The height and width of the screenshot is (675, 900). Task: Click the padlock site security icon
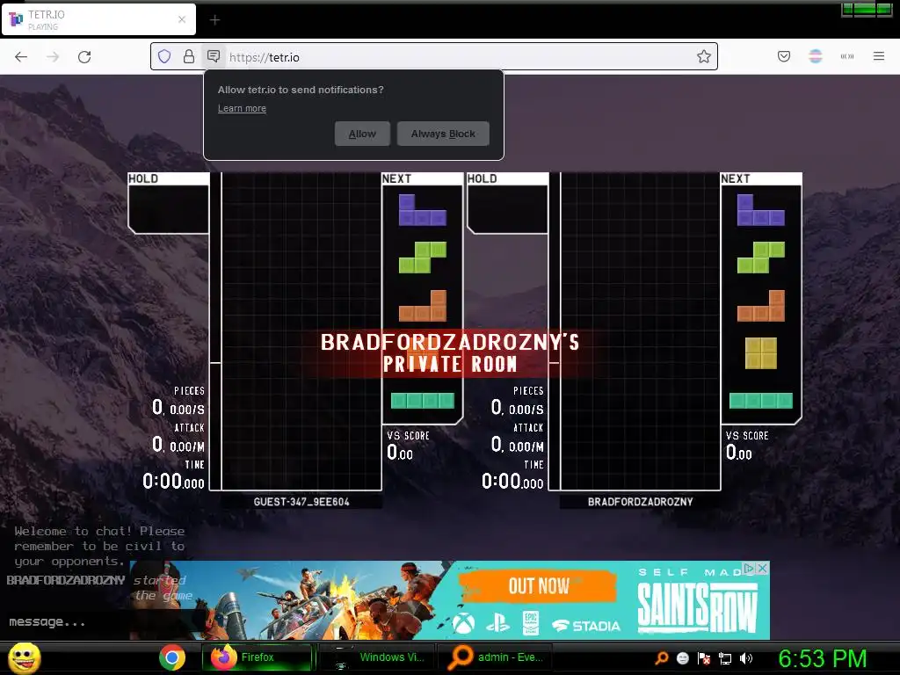(x=189, y=56)
